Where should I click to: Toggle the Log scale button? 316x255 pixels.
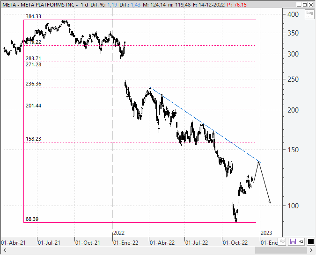tap(309, 14)
